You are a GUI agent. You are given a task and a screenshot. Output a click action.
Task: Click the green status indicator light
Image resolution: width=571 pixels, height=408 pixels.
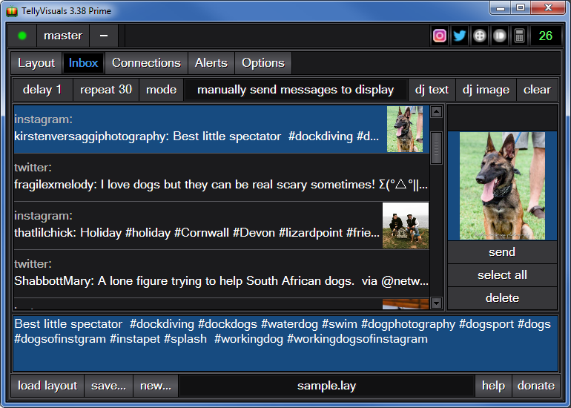click(22, 36)
